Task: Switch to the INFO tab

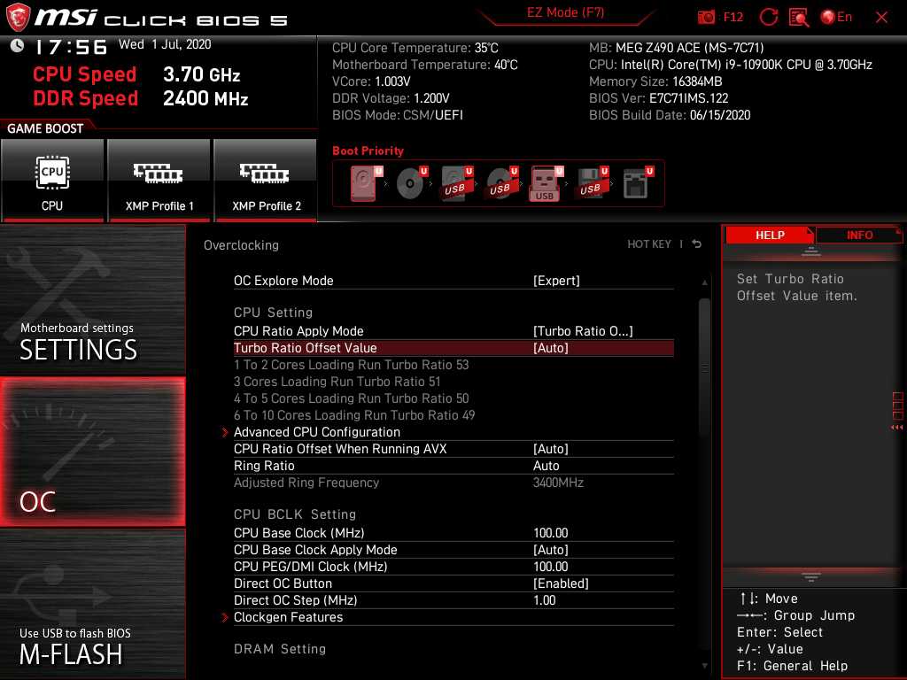Action: click(858, 235)
